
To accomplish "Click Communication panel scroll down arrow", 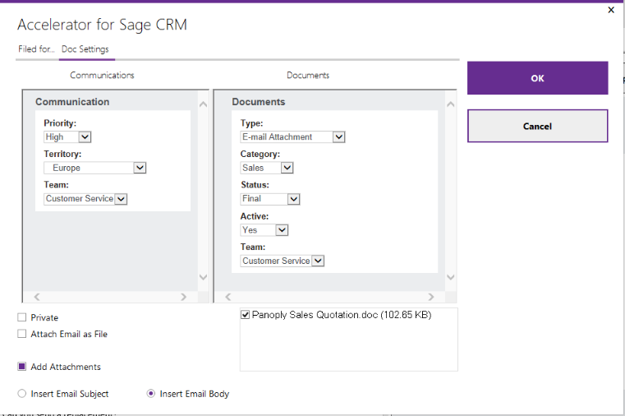I will pyautogui.click(x=204, y=277).
